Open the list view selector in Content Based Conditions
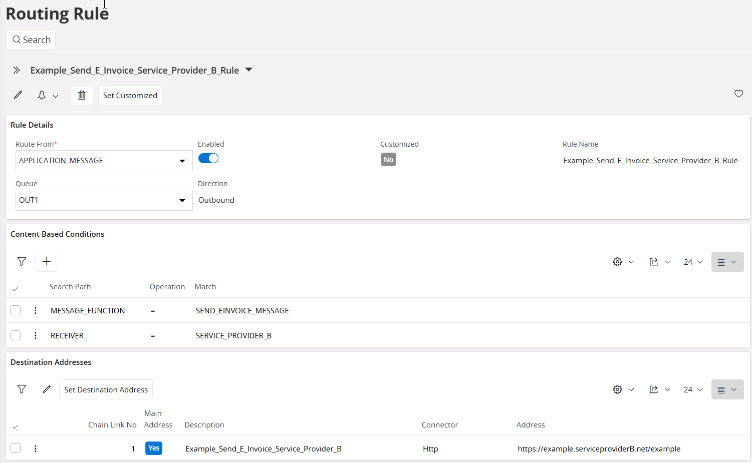 coord(727,262)
